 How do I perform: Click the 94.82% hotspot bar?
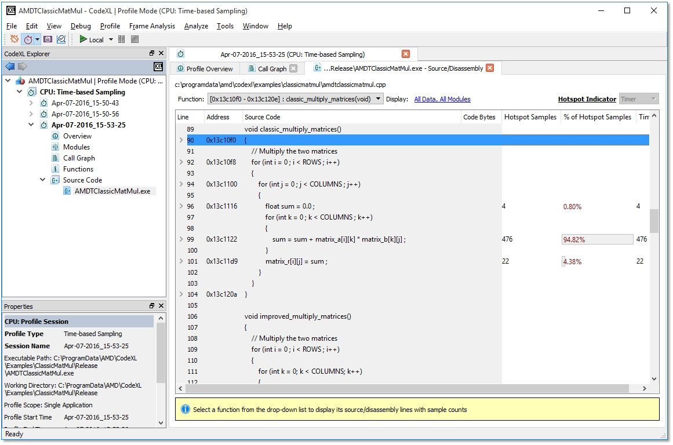point(597,239)
